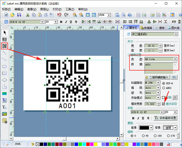Open the QR Code type dropdown
Viewport: 182px width, 148px height.
click(175, 59)
